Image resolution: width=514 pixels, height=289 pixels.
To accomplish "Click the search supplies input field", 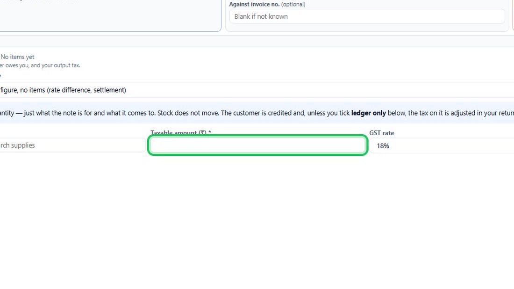I will coord(72,145).
